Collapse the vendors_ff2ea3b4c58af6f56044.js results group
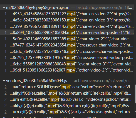The image size is (136, 118). 4,81
